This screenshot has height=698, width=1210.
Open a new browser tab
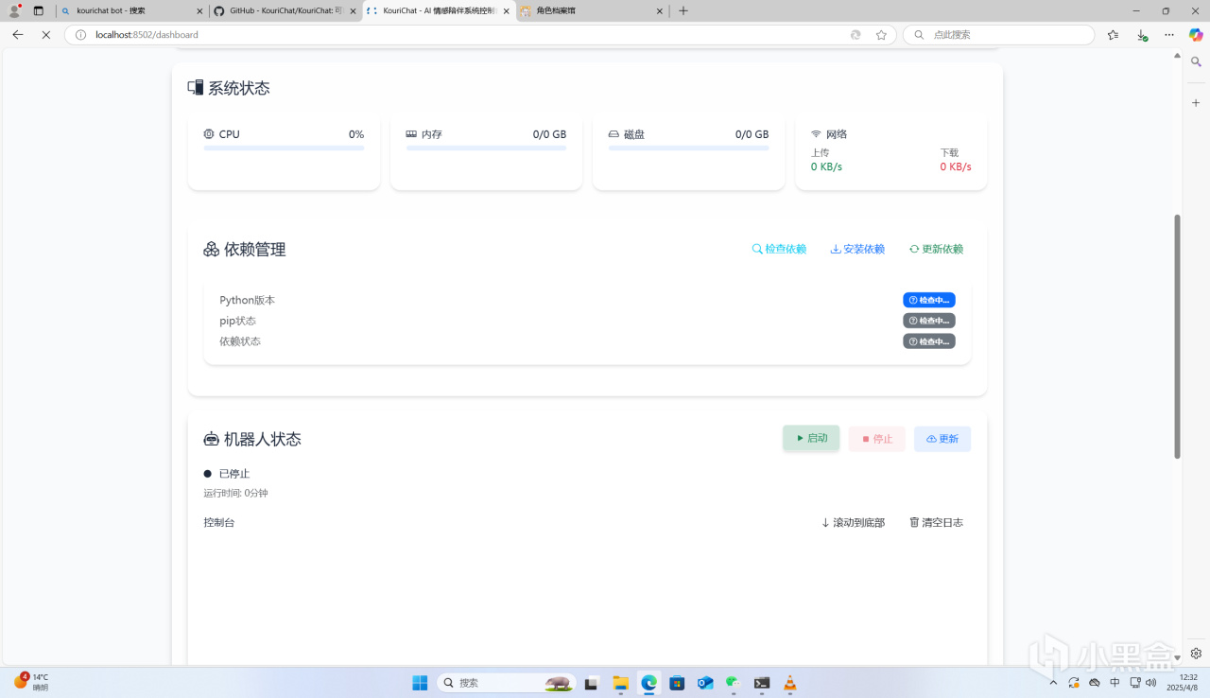pyautogui.click(x=683, y=10)
